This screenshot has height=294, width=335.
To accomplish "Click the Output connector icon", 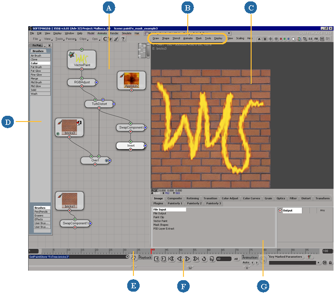I will (x=280, y=211).
